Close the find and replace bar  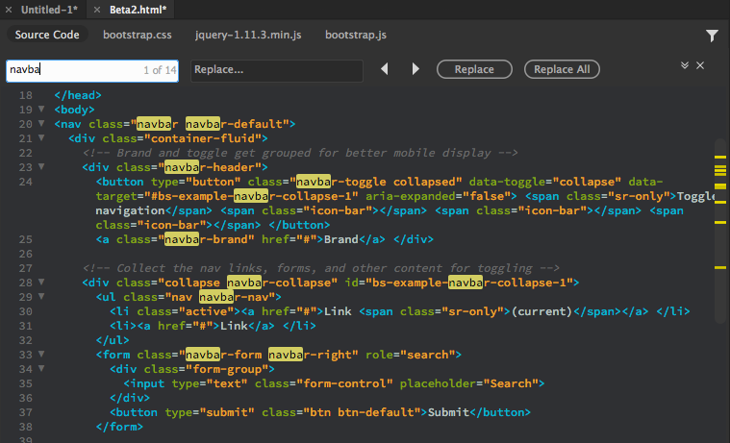pos(700,65)
